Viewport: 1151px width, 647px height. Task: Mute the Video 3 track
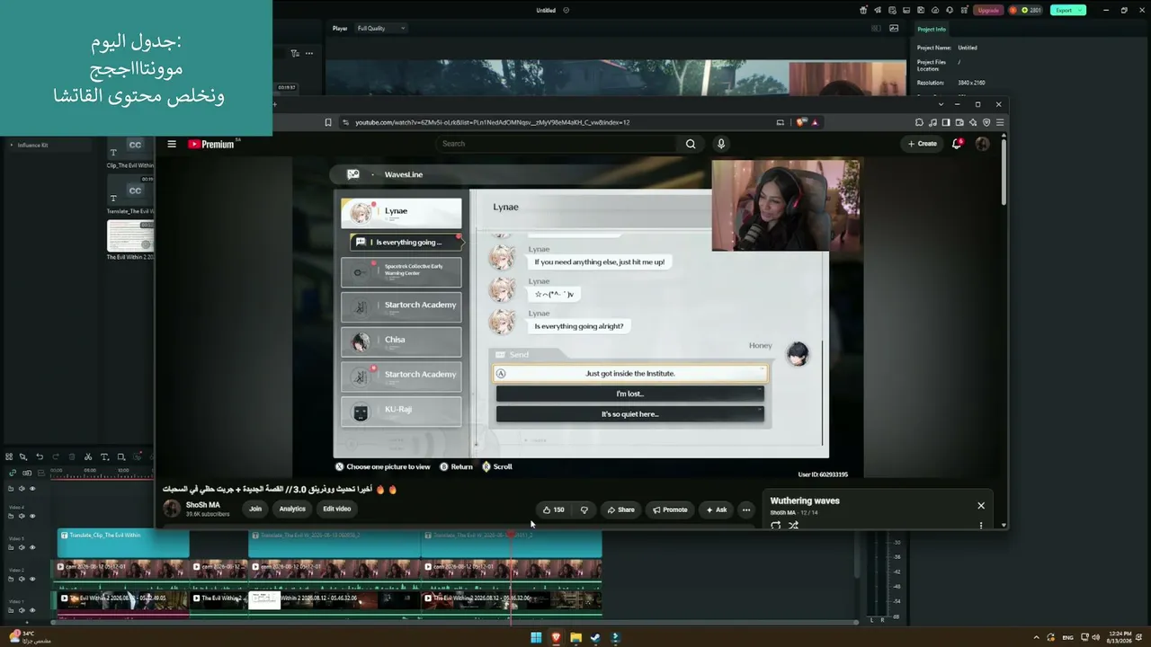(x=22, y=547)
